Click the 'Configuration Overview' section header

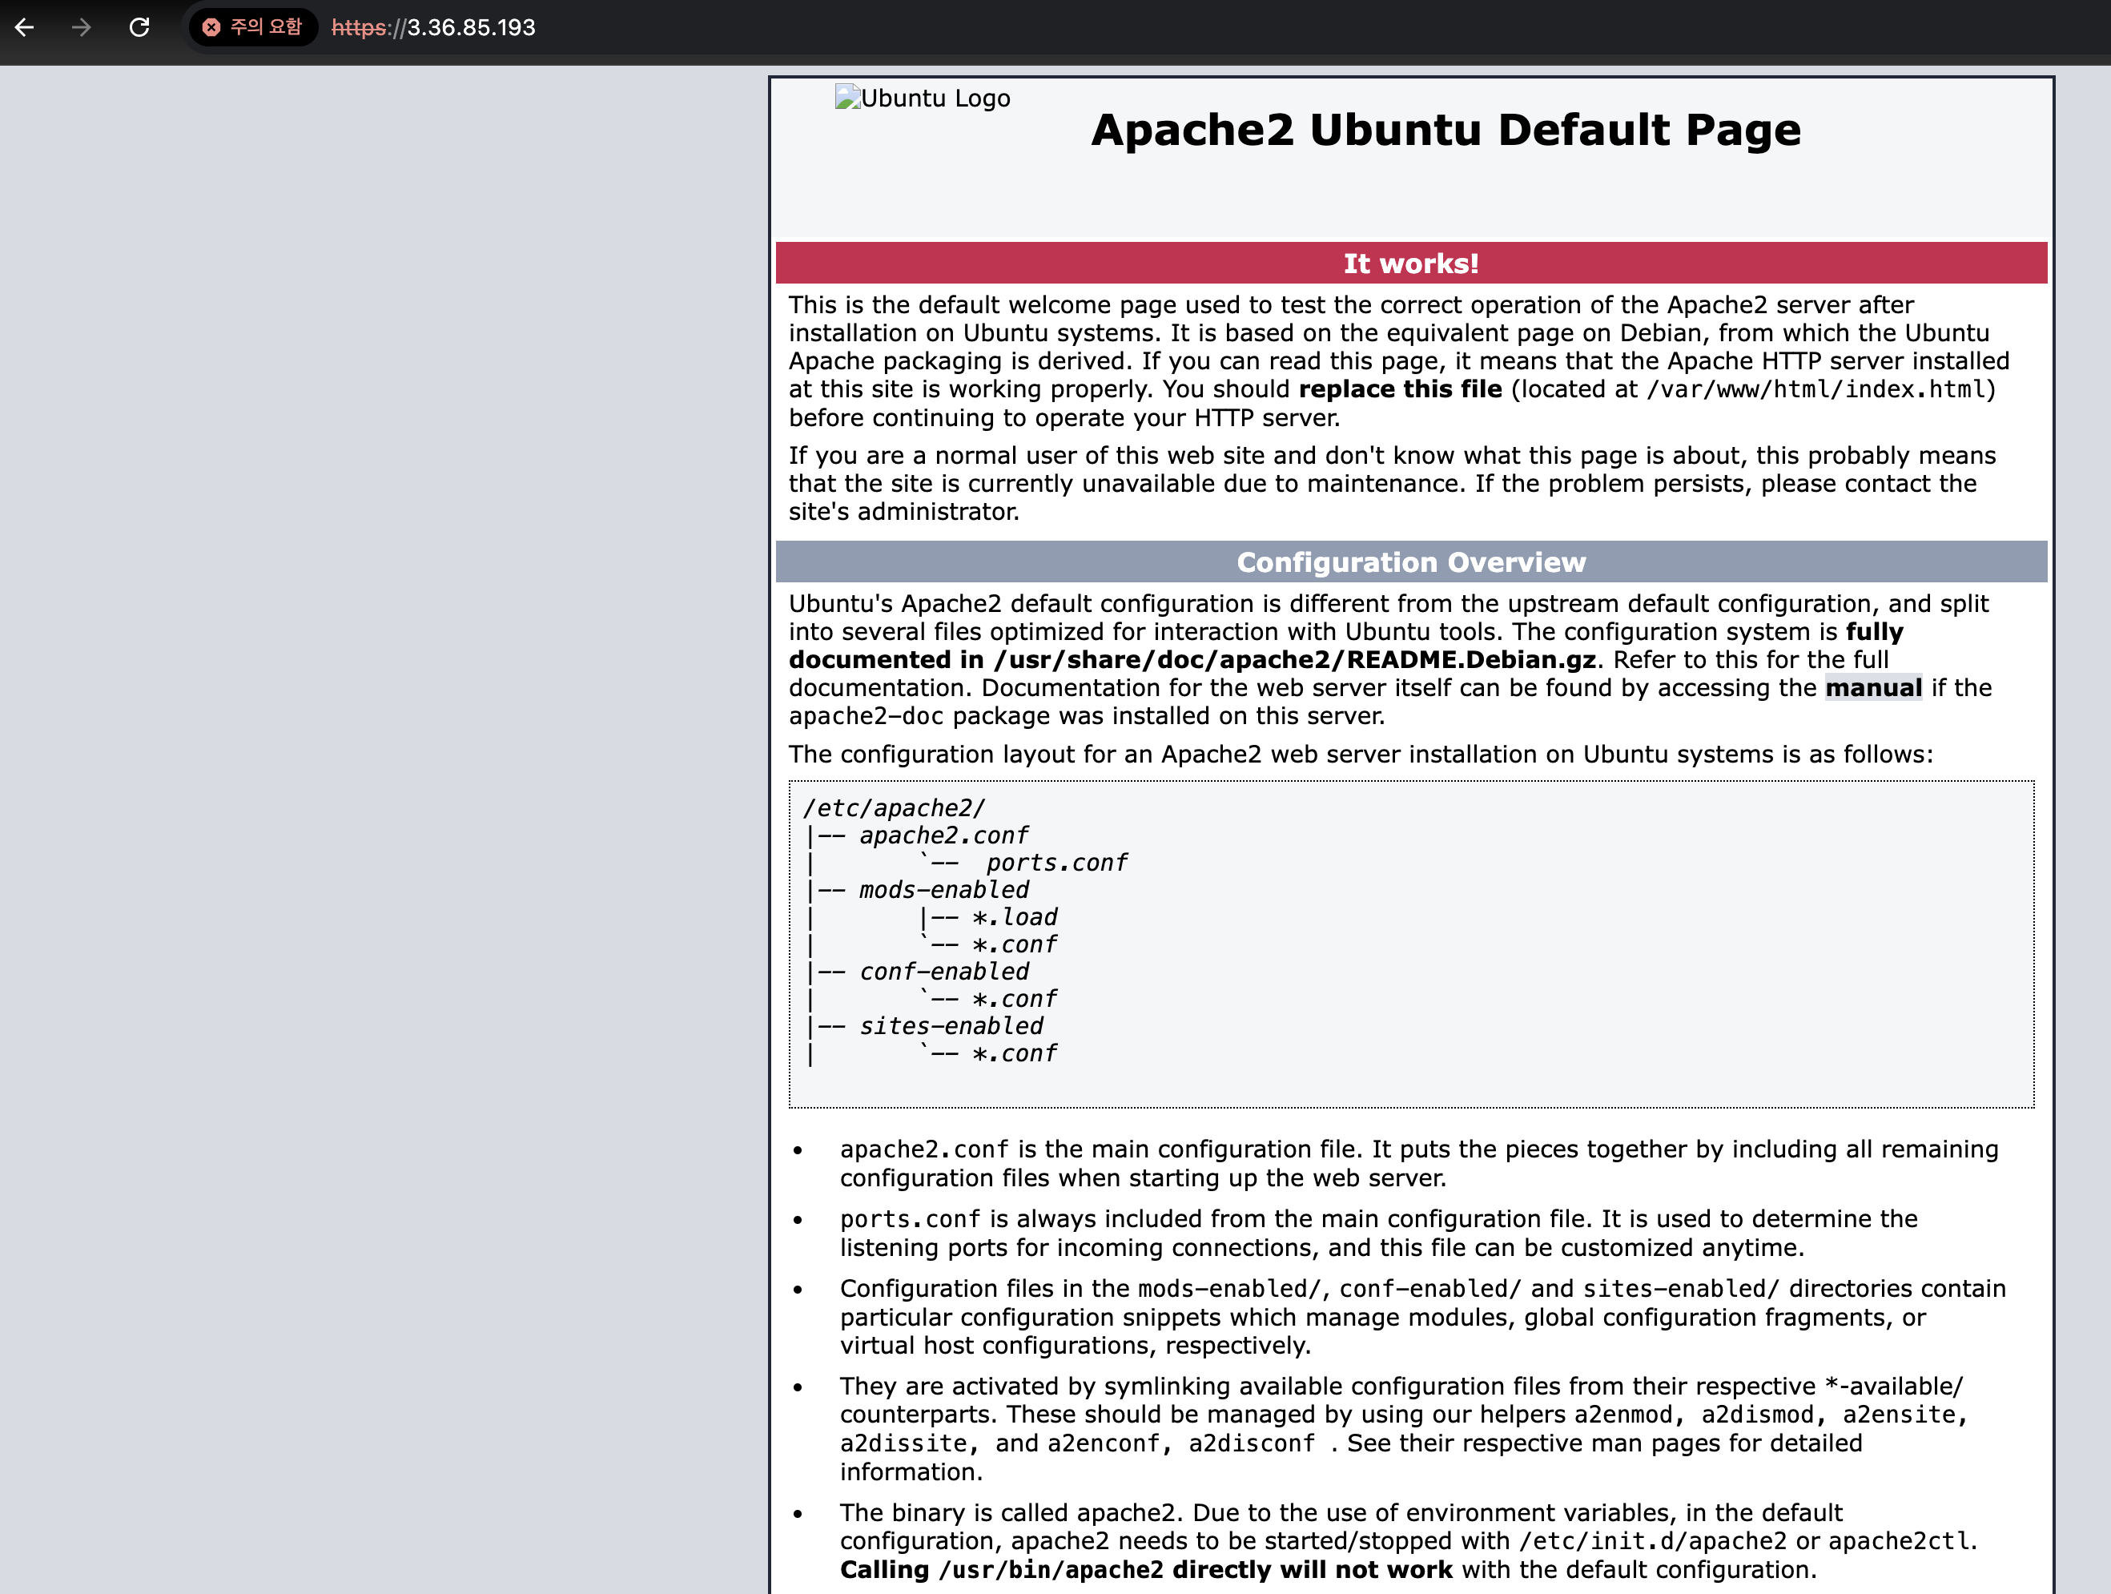[x=1410, y=562]
